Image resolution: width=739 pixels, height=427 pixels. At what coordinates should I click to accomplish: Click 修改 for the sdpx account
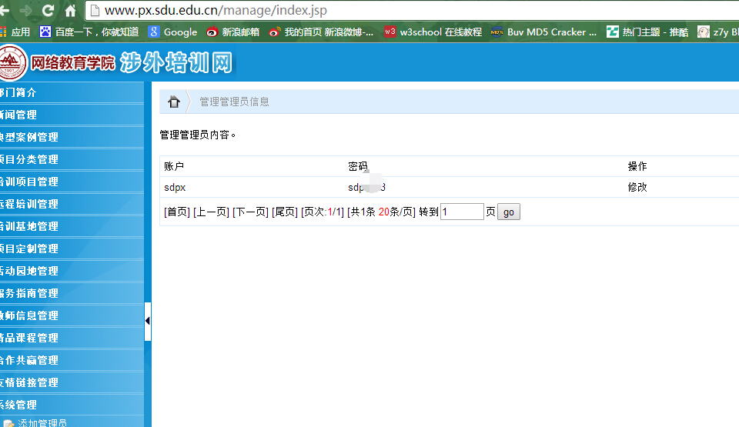637,187
